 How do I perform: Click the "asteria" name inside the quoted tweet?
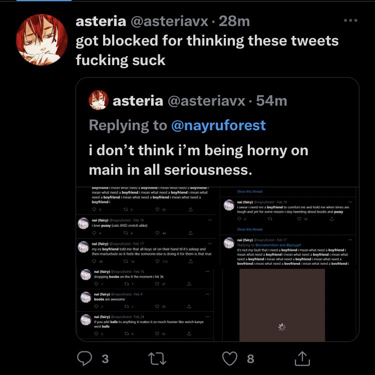(x=138, y=101)
